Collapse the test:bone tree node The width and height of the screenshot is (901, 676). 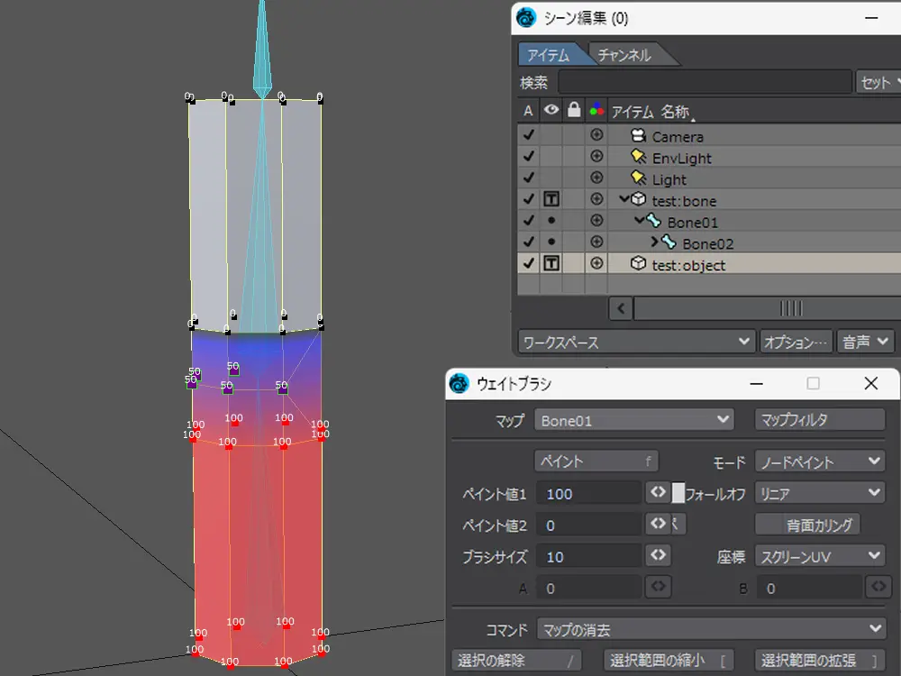pyautogui.click(x=624, y=200)
